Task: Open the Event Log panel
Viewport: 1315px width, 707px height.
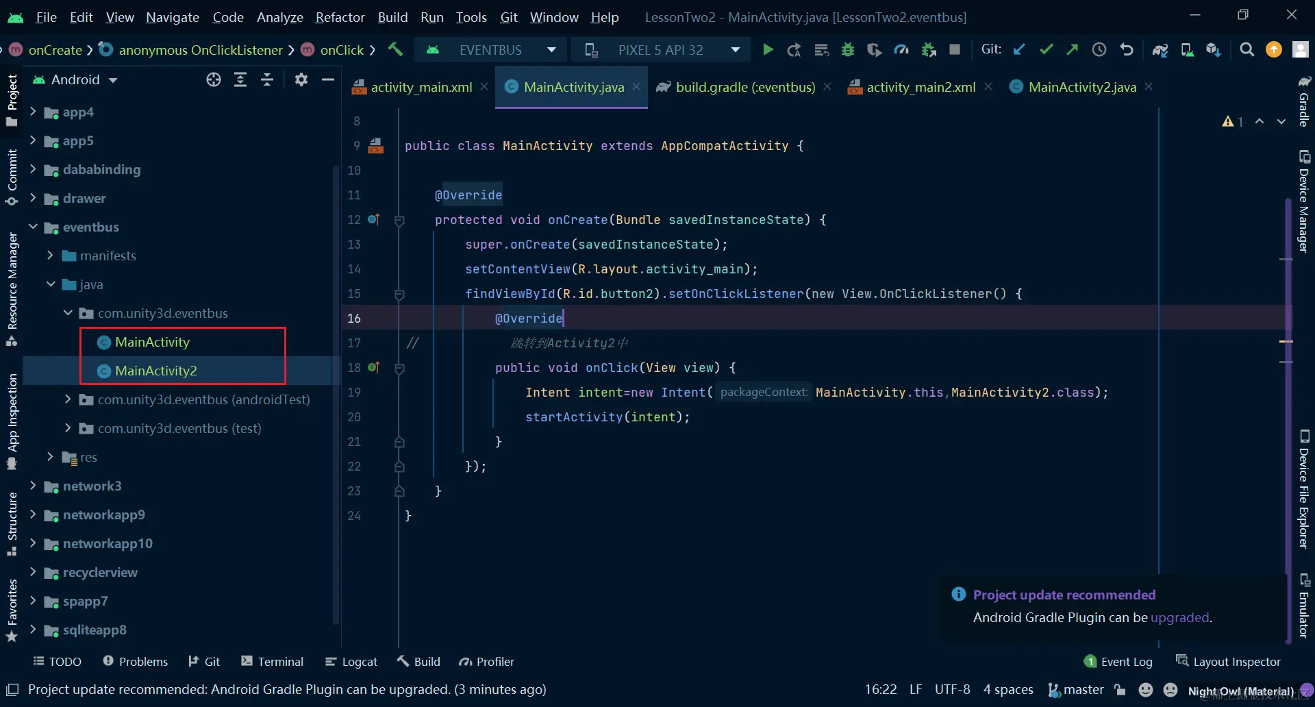Action: [x=1118, y=662]
